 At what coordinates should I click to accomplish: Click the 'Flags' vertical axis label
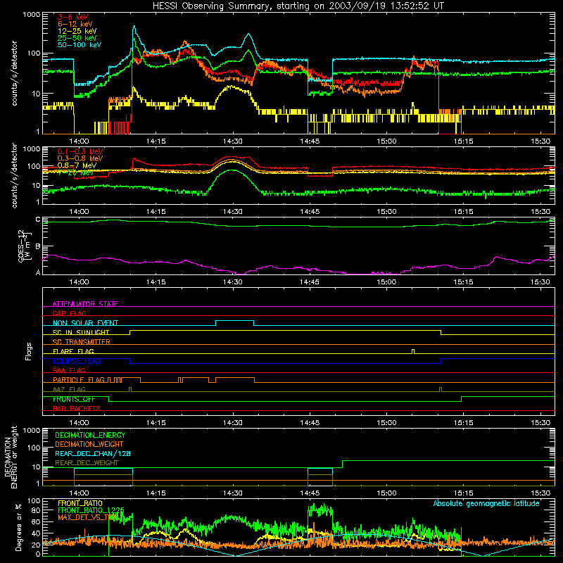[29, 351]
